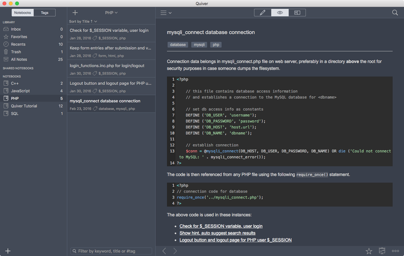This screenshot has width=404, height=256.
Task: Select the C++ notebook
Action: pos(33,83)
